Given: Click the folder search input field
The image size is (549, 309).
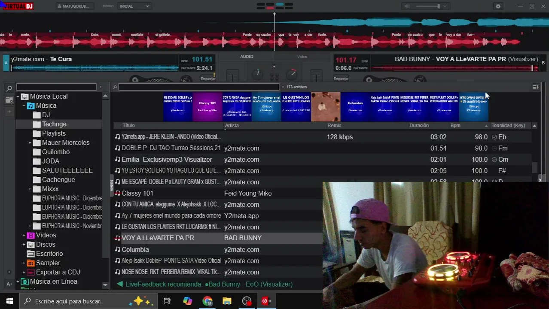Looking at the screenshot, I should pos(56,87).
